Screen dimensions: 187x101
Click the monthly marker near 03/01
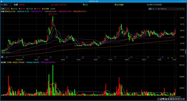pos(51,57)
